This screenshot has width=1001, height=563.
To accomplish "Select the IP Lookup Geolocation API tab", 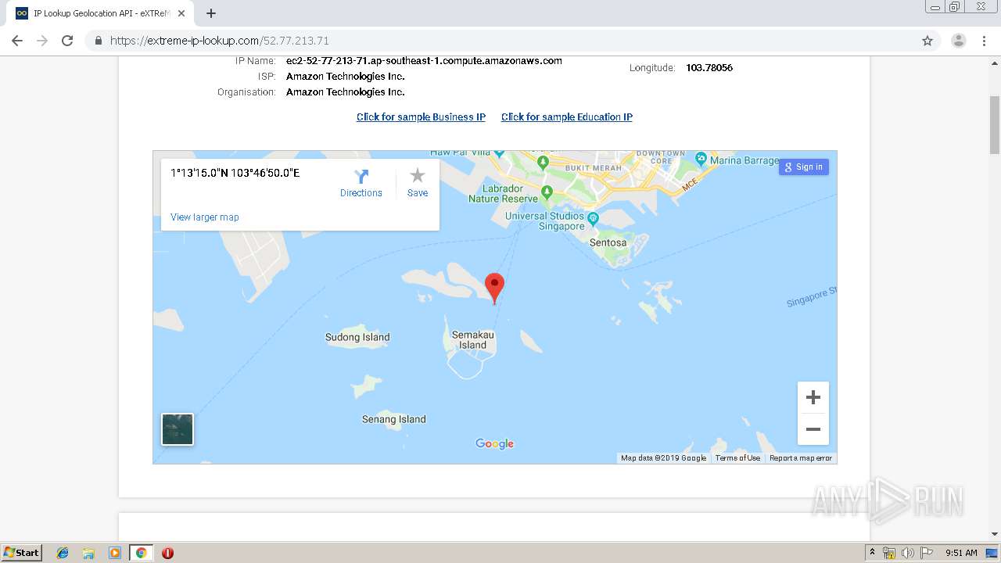I will click(100, 13).
